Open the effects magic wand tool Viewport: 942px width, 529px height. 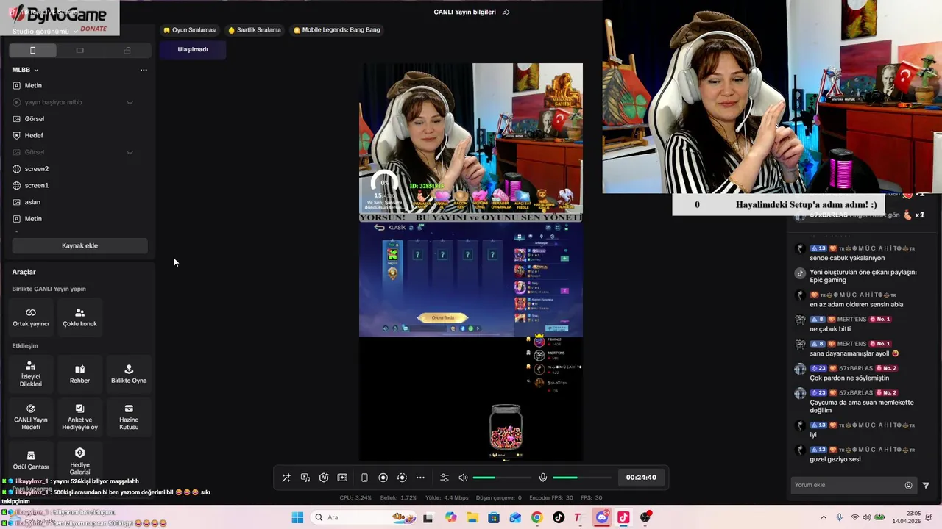(286, 478)
